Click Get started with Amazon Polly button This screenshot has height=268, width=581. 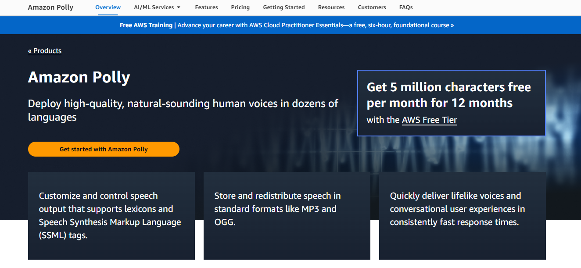coord(104,149)
